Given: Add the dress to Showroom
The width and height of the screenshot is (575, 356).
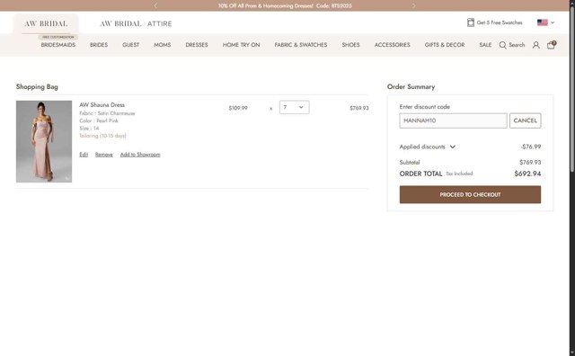Looking at the screenshot, I should (x=140, y=155).
